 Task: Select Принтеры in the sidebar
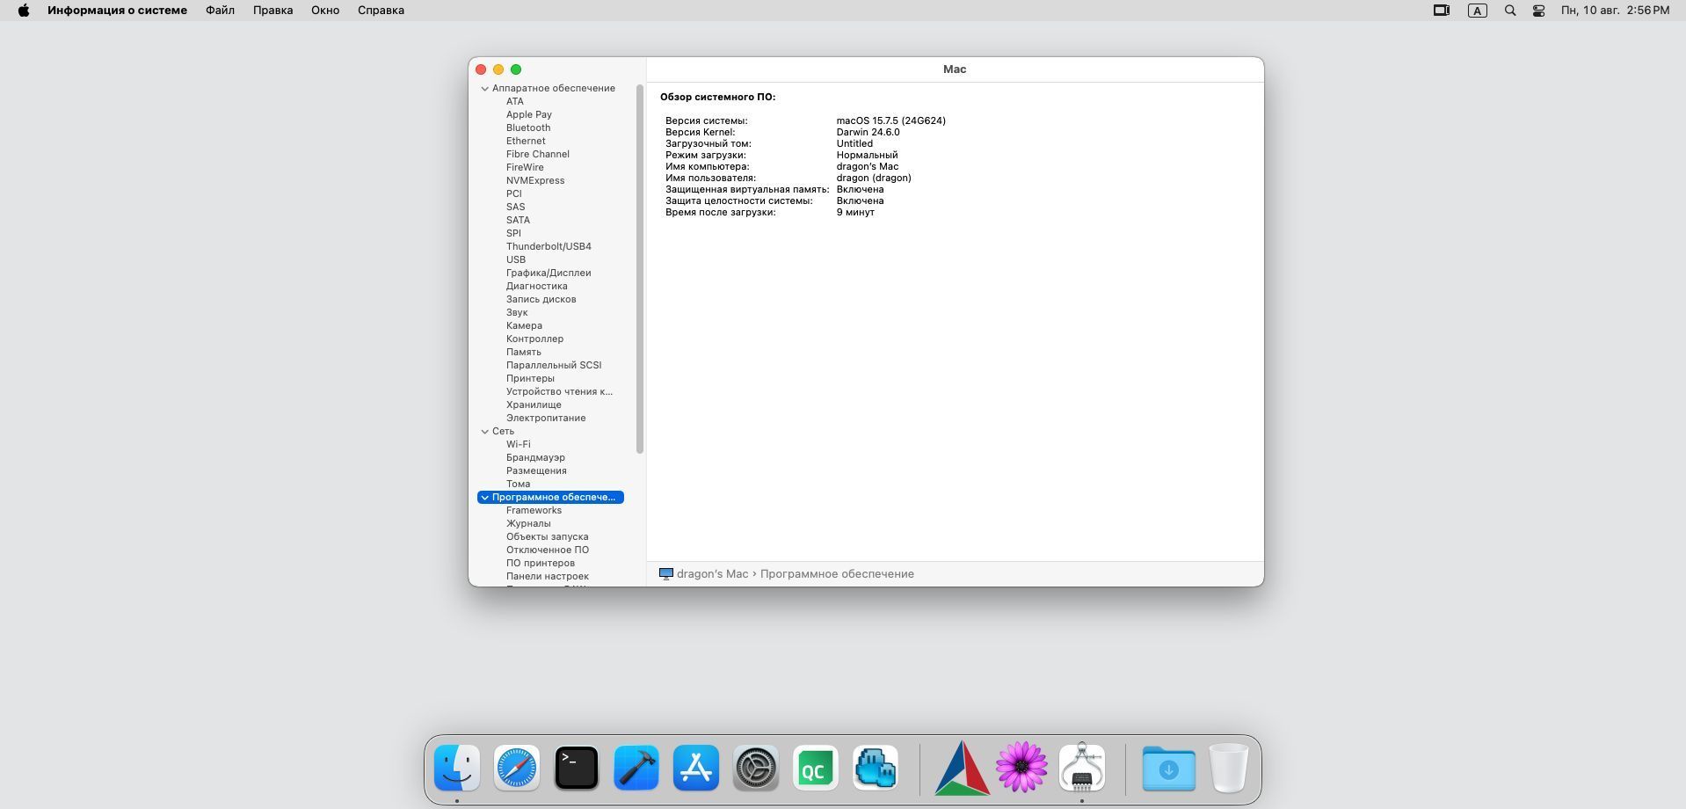coord(530,379)
